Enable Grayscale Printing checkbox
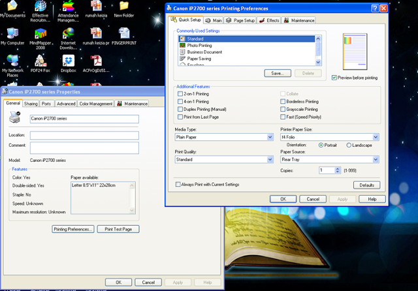The height and width of the screenshot is (291, 418). (283, 109)
